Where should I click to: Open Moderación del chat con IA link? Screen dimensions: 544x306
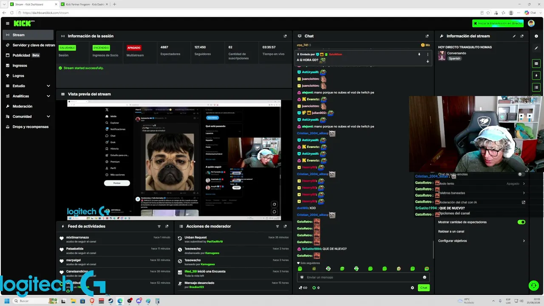point(482,202)
